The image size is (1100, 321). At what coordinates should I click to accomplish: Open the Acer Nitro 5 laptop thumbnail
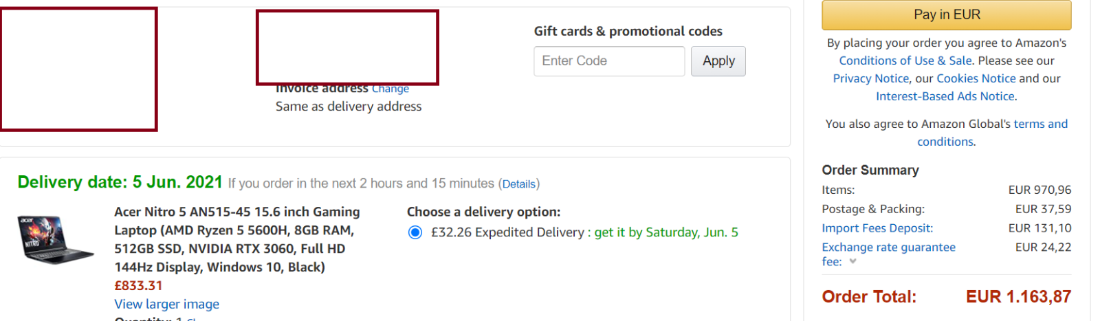click(55, 239)
